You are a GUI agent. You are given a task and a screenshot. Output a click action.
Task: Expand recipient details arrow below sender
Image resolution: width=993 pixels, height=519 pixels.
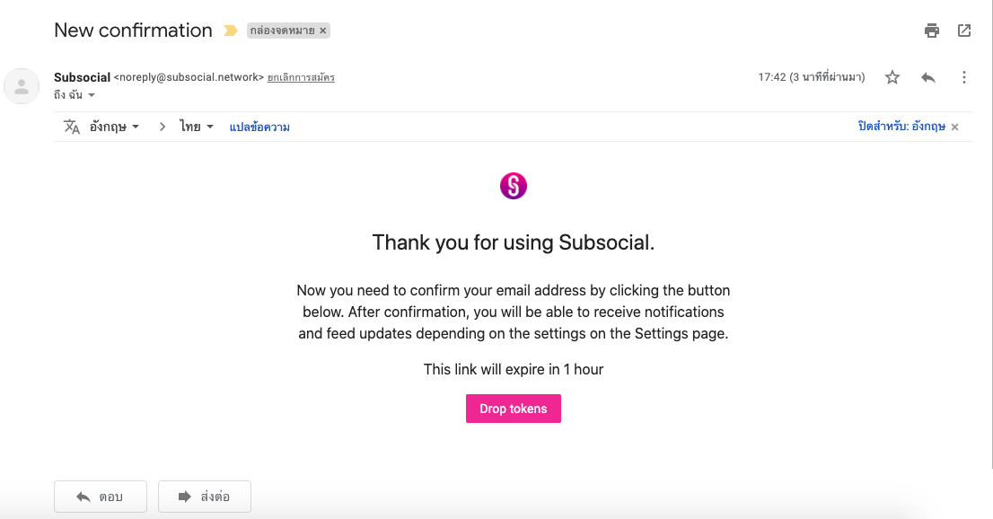92,95
